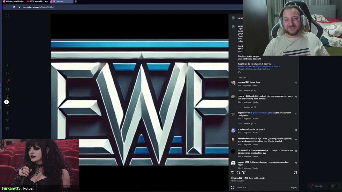Open omerrr__010's profile avatar
Viewport: 342px width, 192px height.
coord(233,97)
